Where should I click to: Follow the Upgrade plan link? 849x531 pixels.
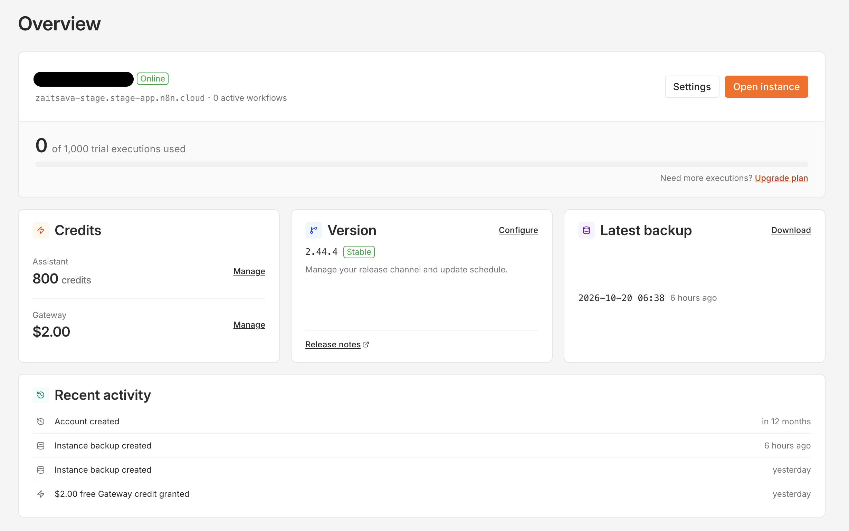781,178
